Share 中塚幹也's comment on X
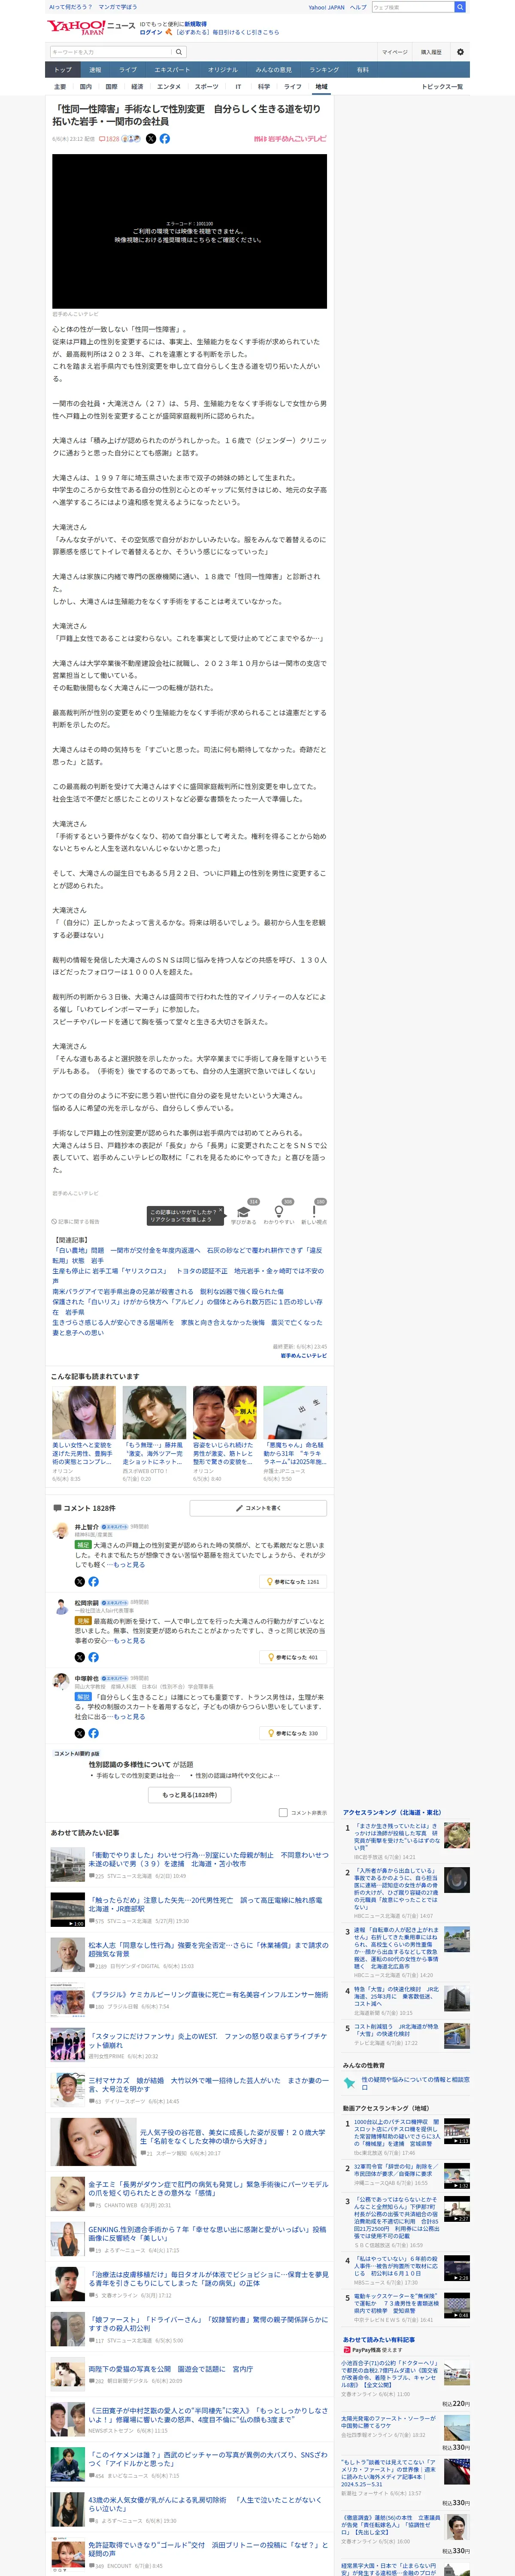 80,1733
